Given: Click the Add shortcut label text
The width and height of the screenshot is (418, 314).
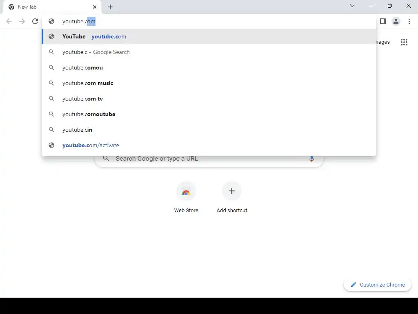Looking at the screenshot, I should tap(232, 211).
